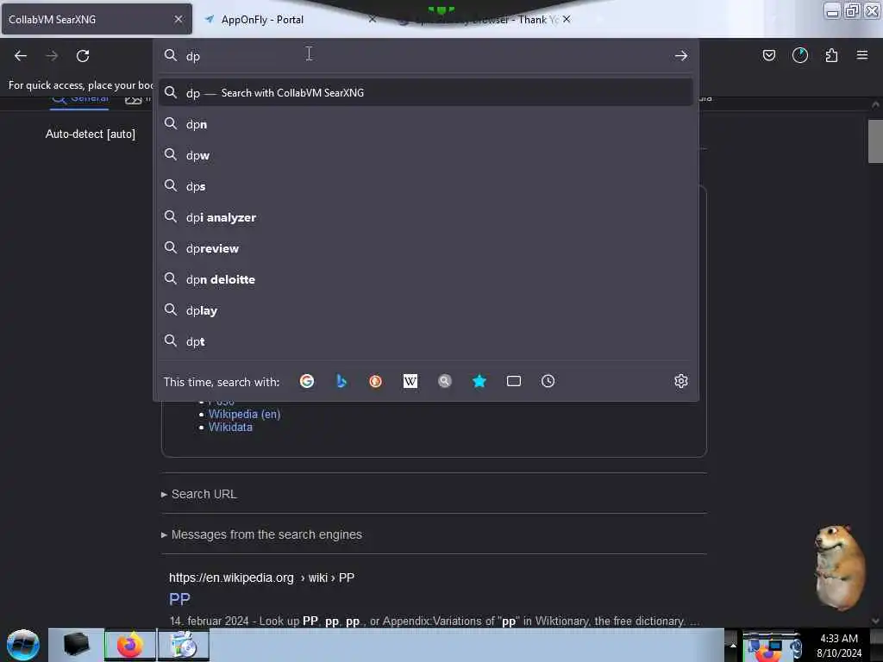Screen dimensions: 883x662
Task: Close the CollabVM SearXNG tab
Action: [x=178, y=19]
